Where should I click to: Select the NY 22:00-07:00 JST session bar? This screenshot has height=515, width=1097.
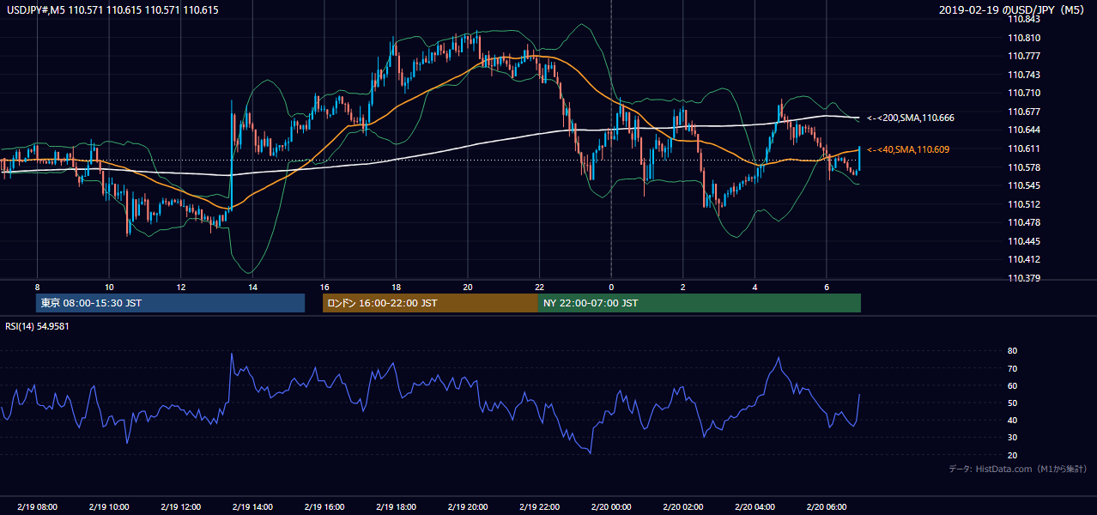pyautogui.click(x=700, y=303)
